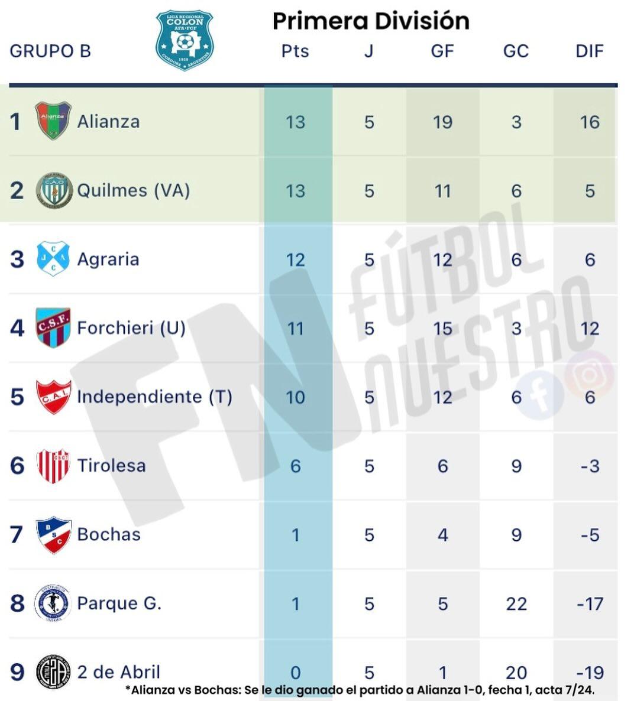Click the Liga Regional Colon logo
The width and height of the screenshot is (634, 701).
pyautogui.click(x=185, y=40)
